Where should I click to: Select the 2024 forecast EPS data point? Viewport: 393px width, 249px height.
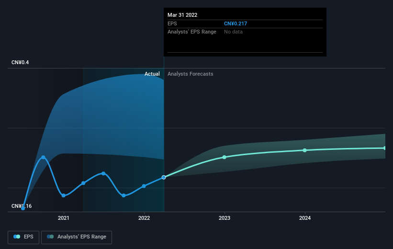tap(304, 150)
